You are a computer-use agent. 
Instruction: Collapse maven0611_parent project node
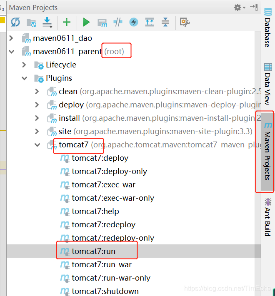point(12,51)
